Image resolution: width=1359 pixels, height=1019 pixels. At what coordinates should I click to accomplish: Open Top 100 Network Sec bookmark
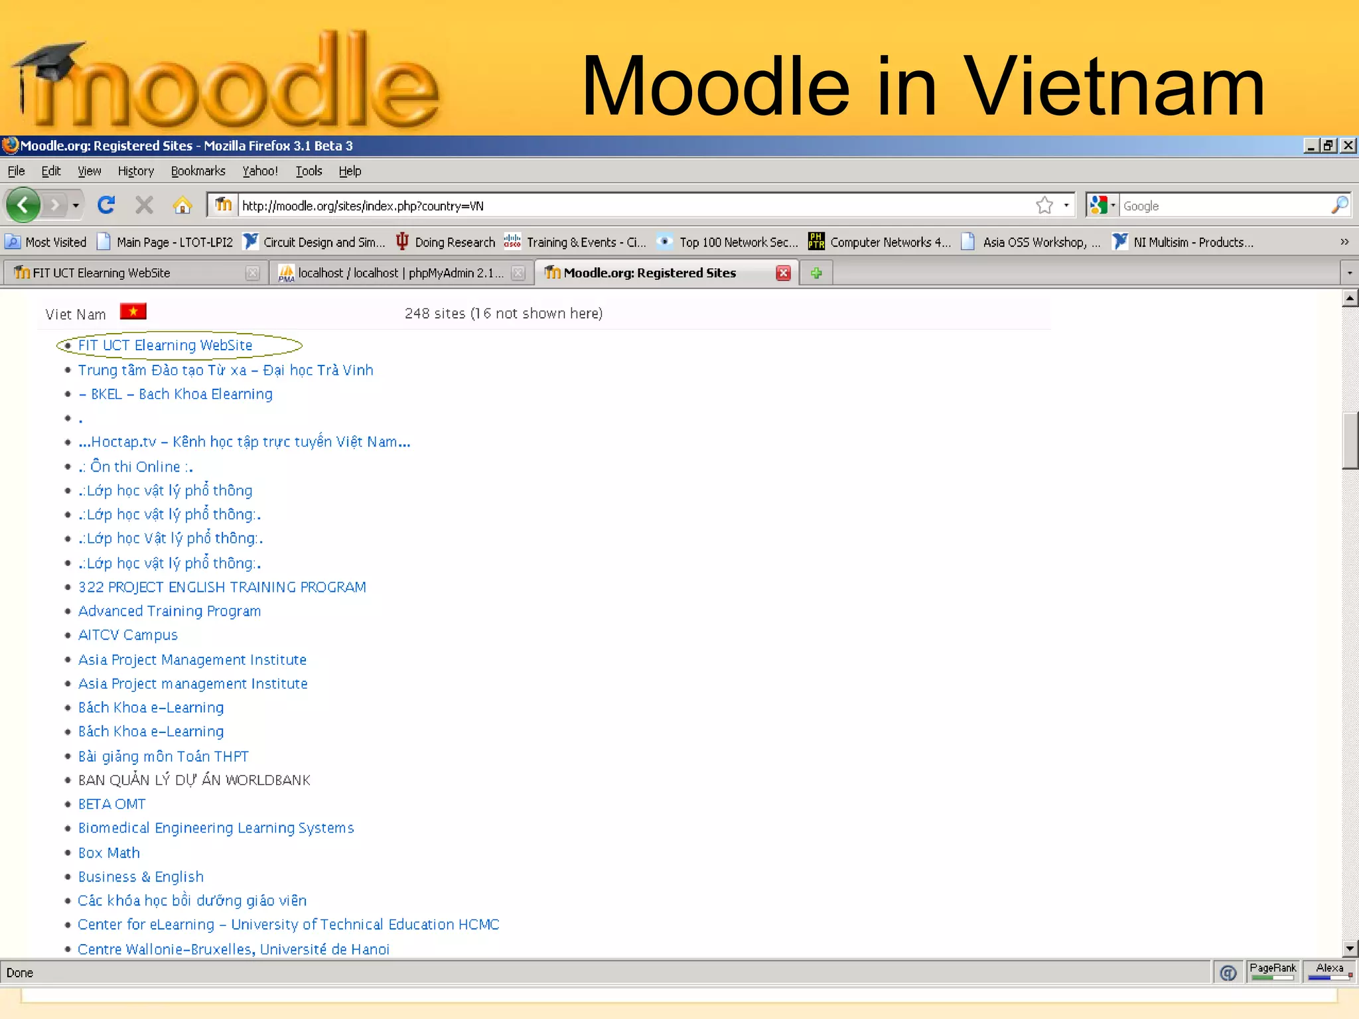(727, 242)
